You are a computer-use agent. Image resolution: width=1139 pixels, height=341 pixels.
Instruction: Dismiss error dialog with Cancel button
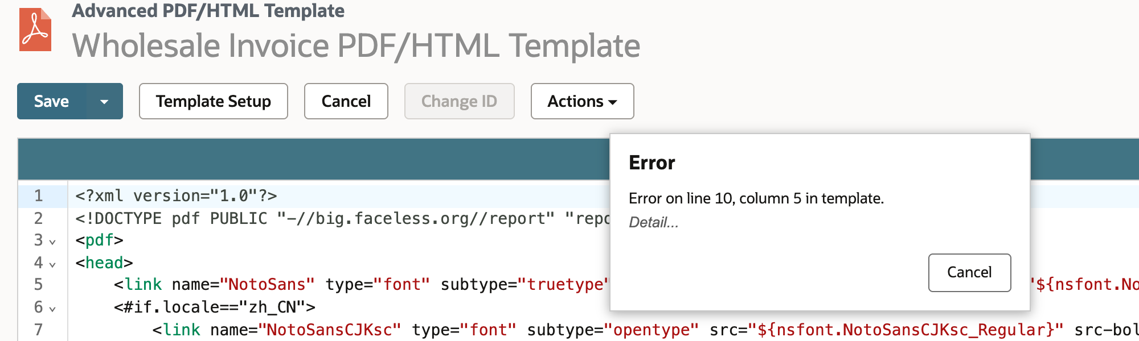tap(969, 272)
